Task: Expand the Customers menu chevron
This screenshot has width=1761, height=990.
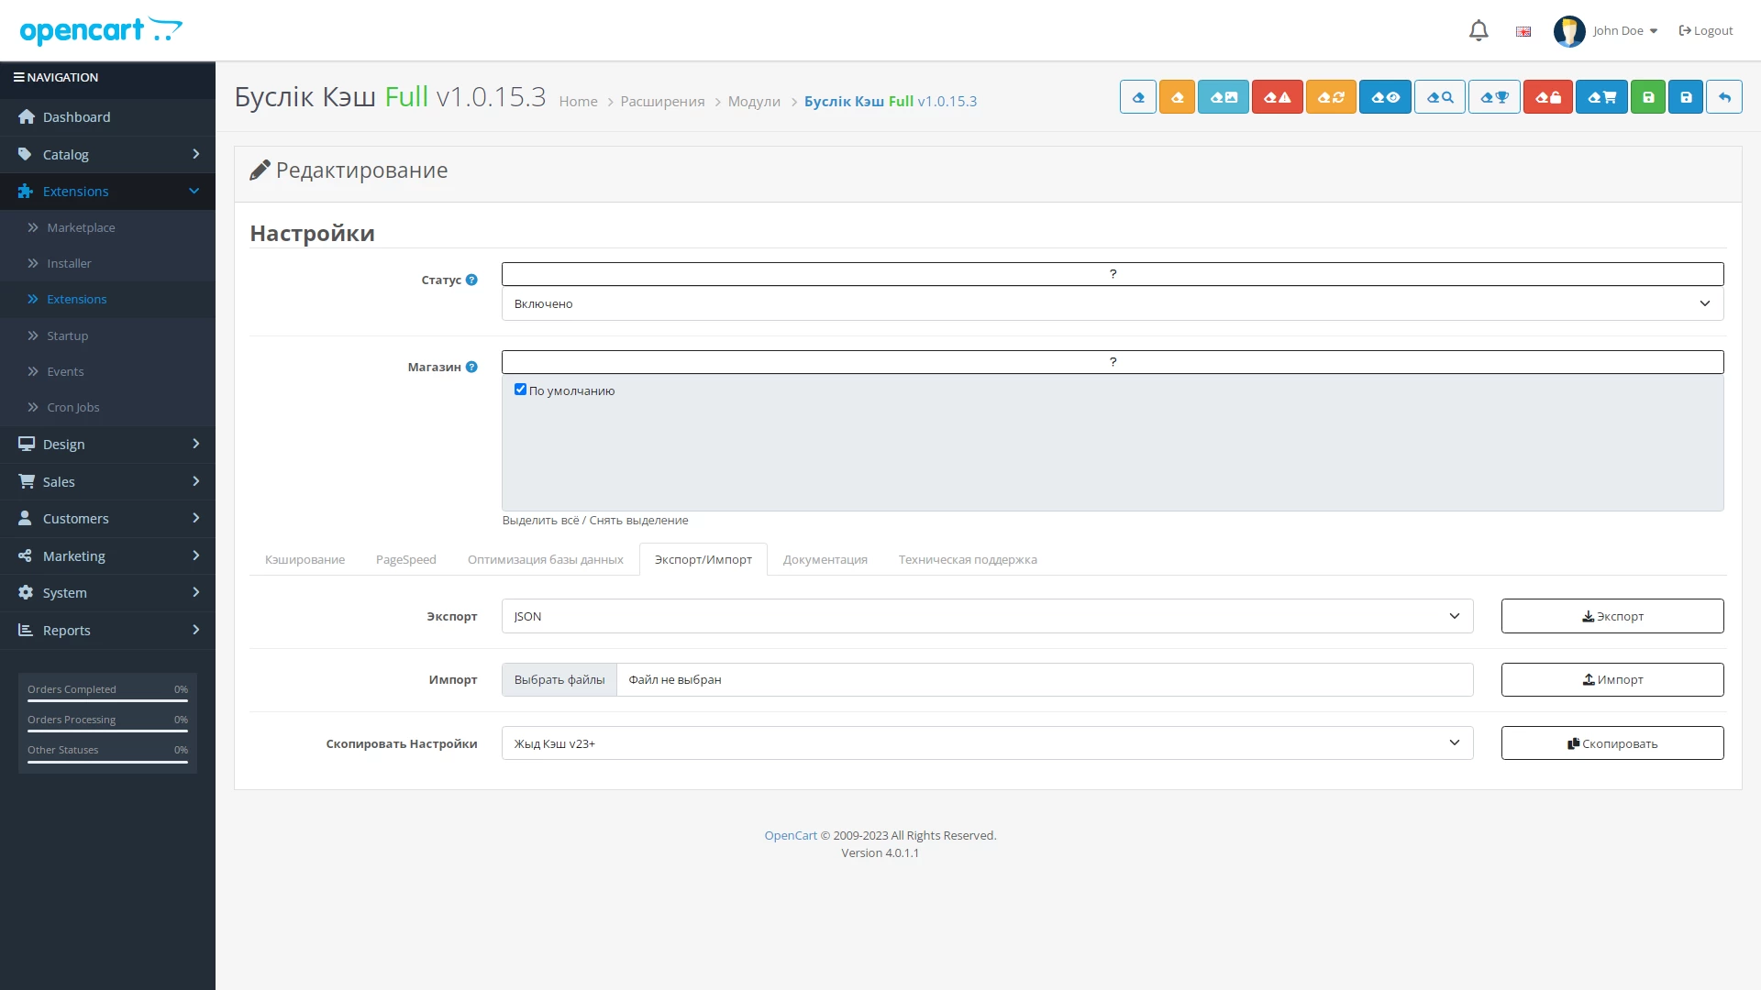Action: pyautogui.click(x=195, y=518)
